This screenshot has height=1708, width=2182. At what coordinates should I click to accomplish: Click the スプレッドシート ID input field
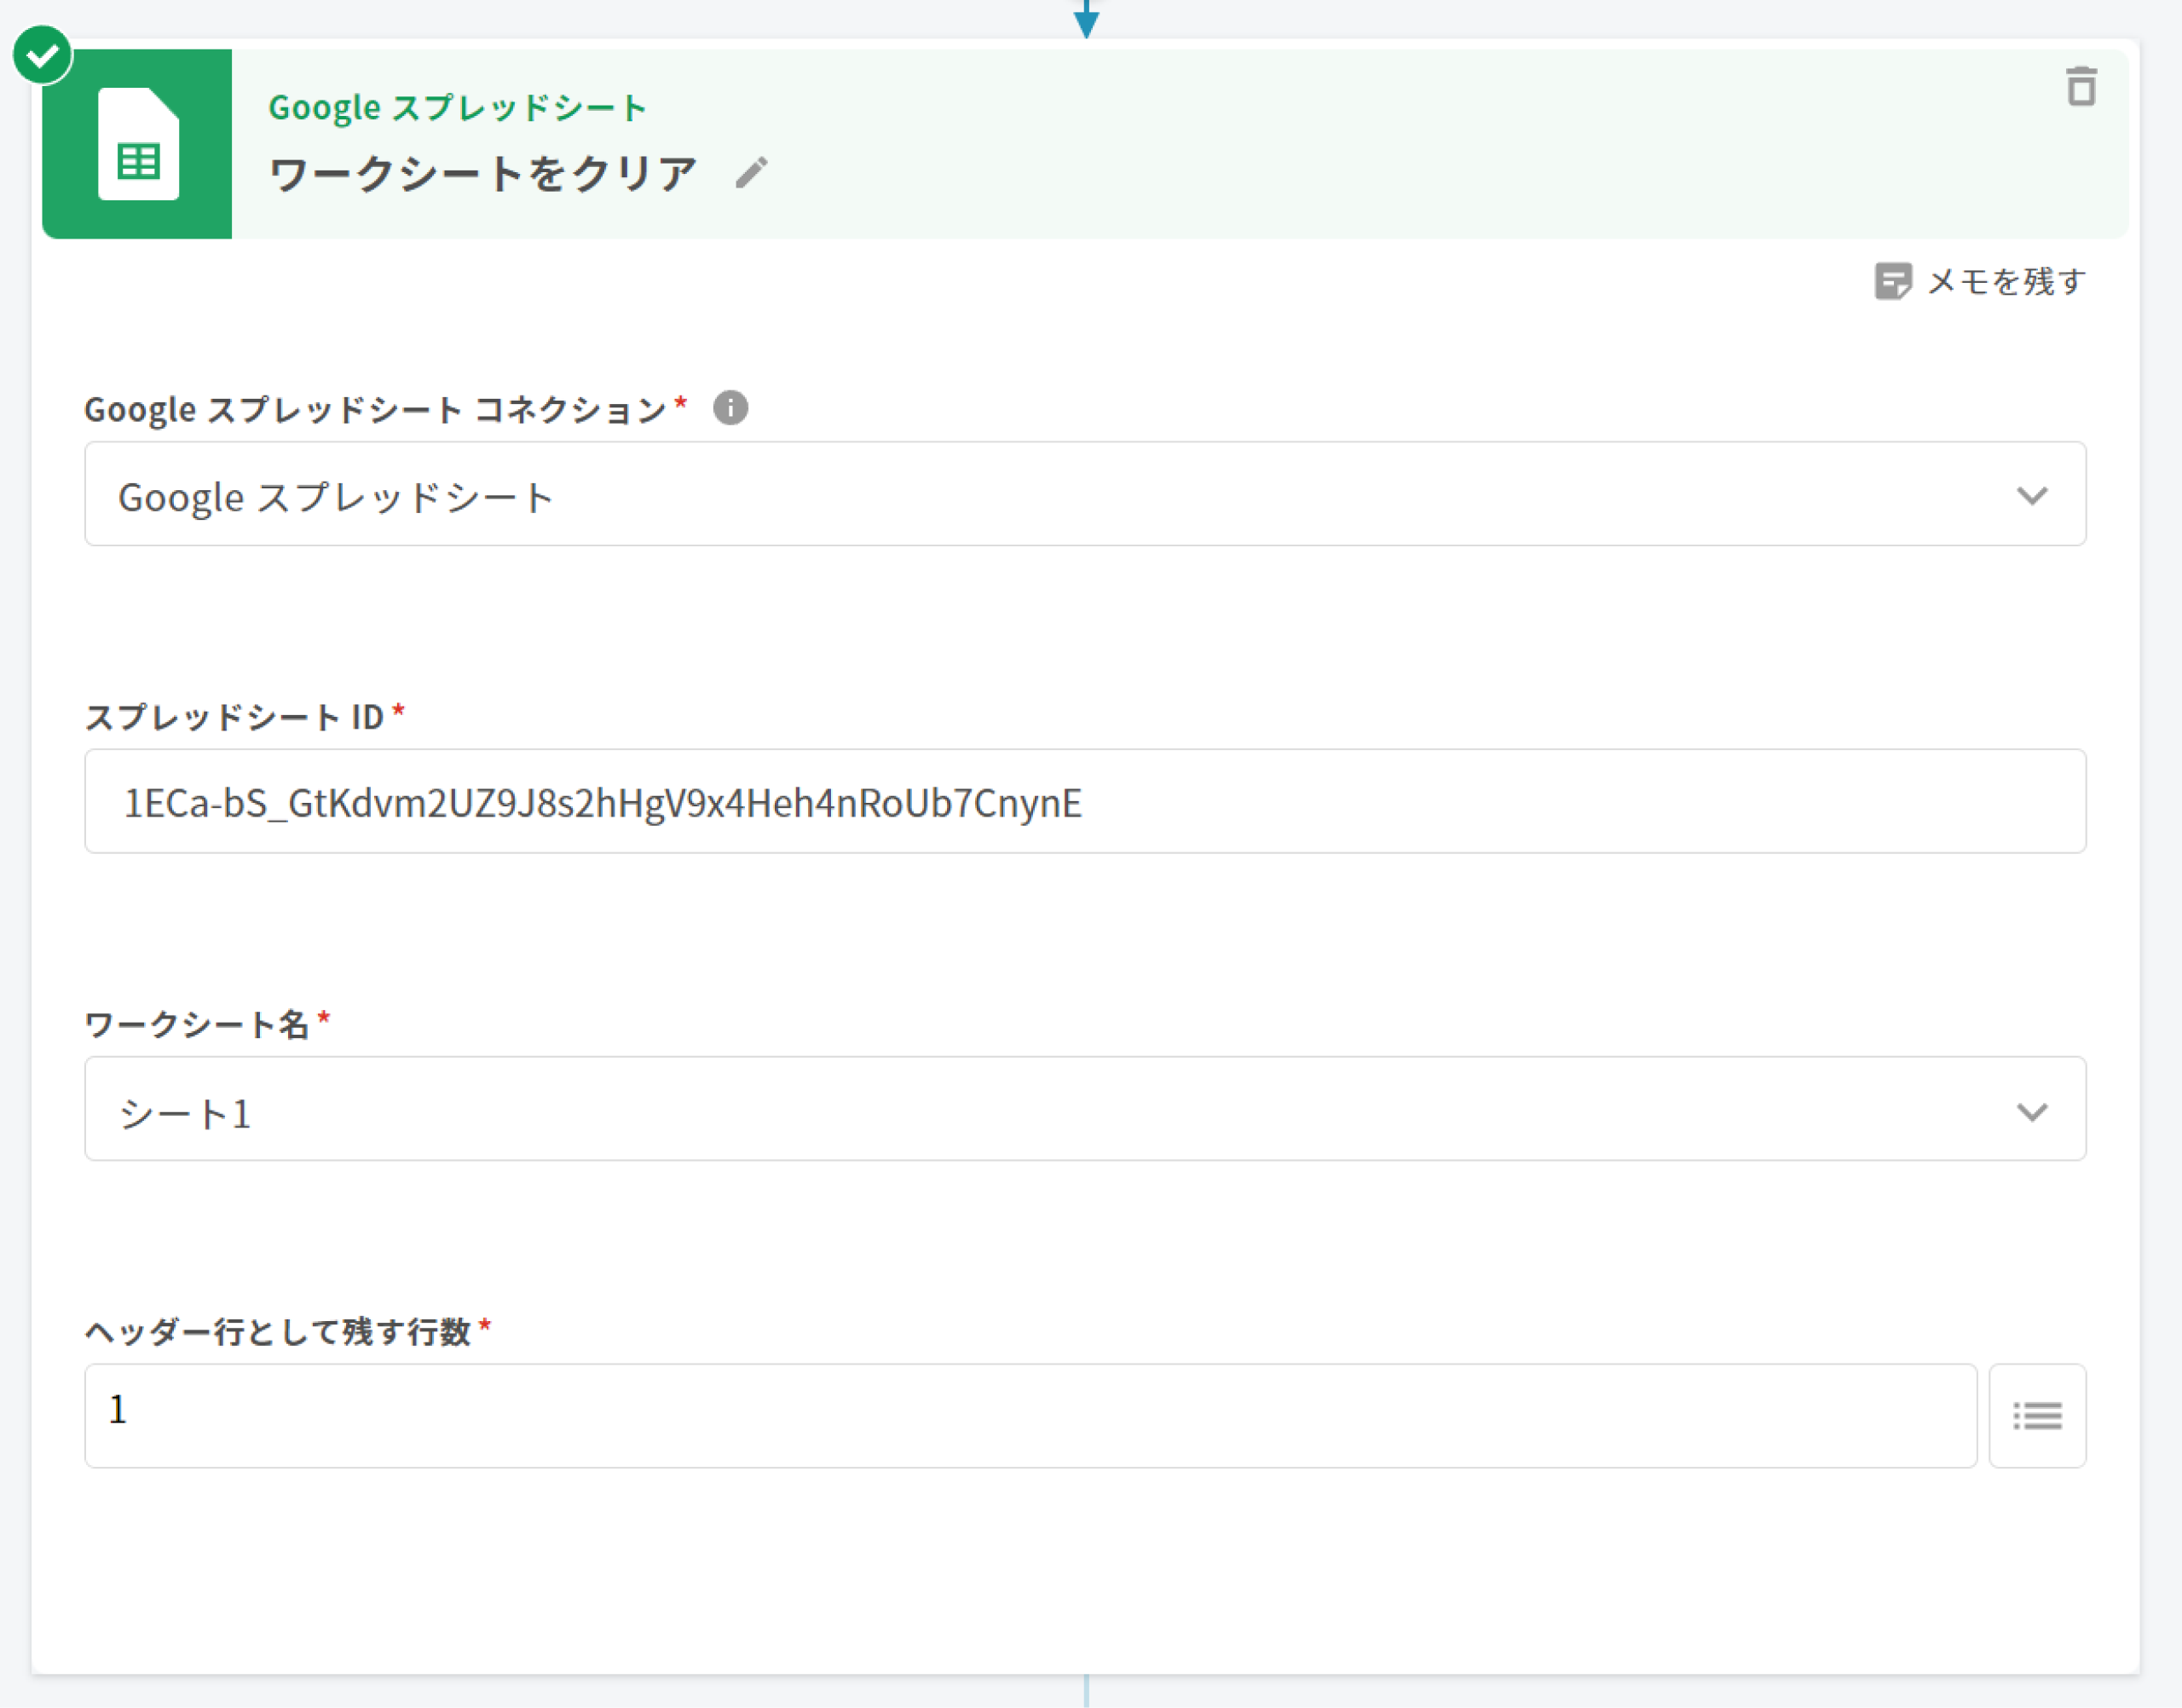1084,802
